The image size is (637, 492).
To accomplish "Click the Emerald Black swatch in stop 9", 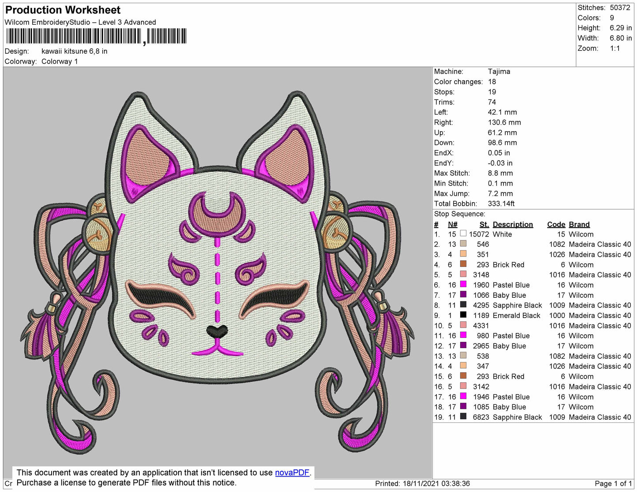I will click(463, 315).
